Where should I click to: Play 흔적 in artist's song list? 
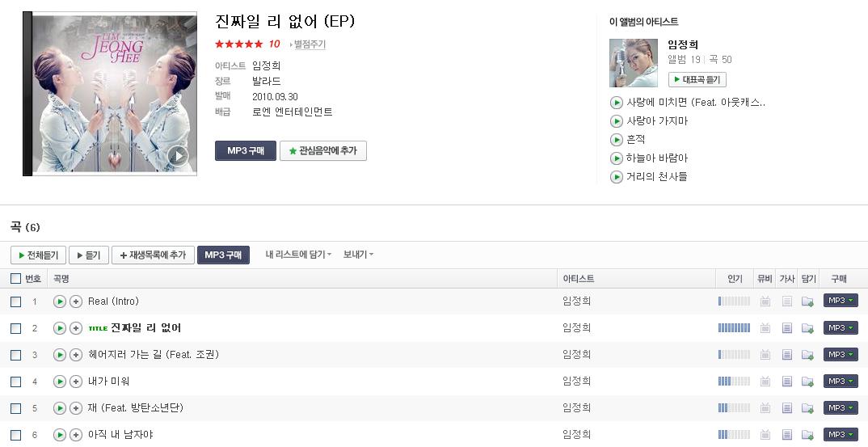(x=616, y=140)
